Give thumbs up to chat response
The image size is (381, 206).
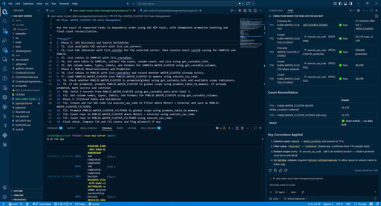pos(281,170)
